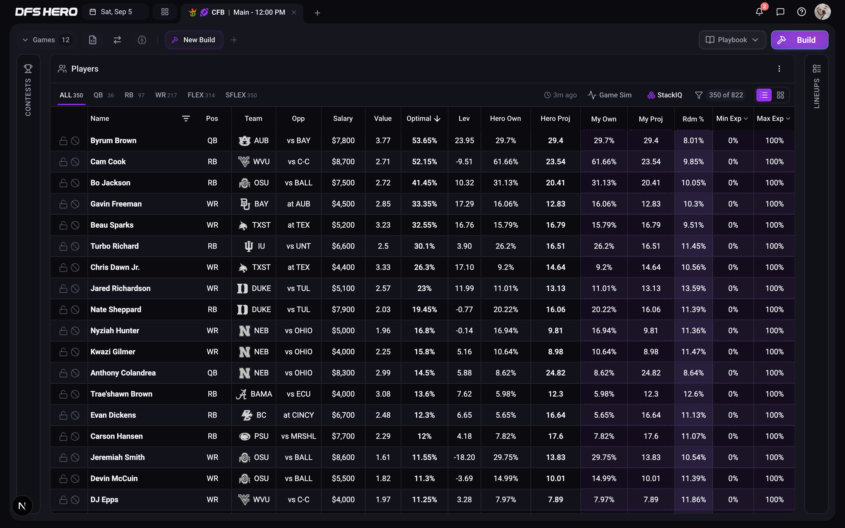Open the Sat, Sep 5 date picker

coord(115,12)
